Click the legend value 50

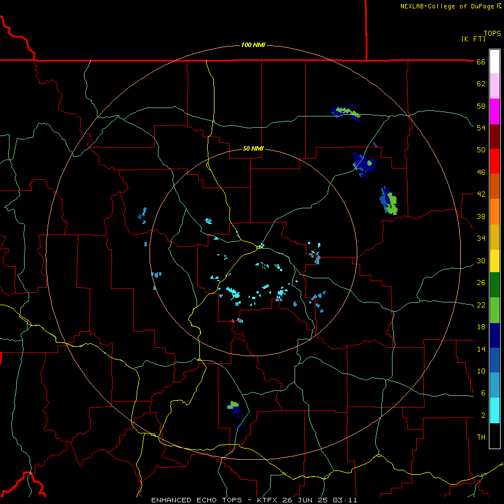(481, 150)
